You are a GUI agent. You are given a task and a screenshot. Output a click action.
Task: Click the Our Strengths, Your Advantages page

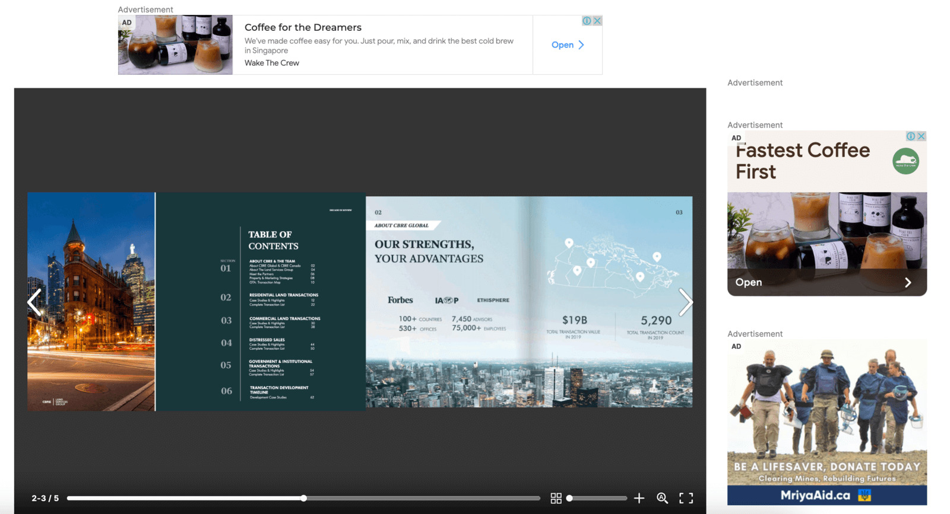529,301
